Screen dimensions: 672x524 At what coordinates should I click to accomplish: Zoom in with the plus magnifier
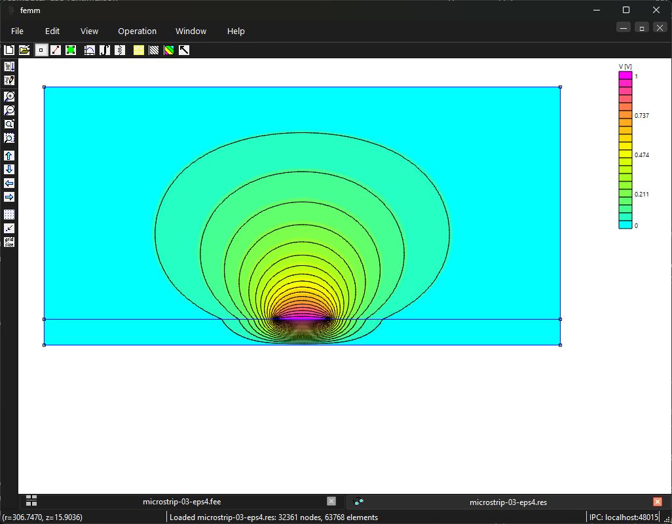(9, 96)
